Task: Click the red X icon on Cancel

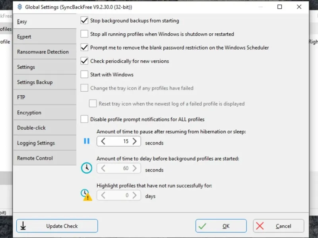Action: click(260, 226)
